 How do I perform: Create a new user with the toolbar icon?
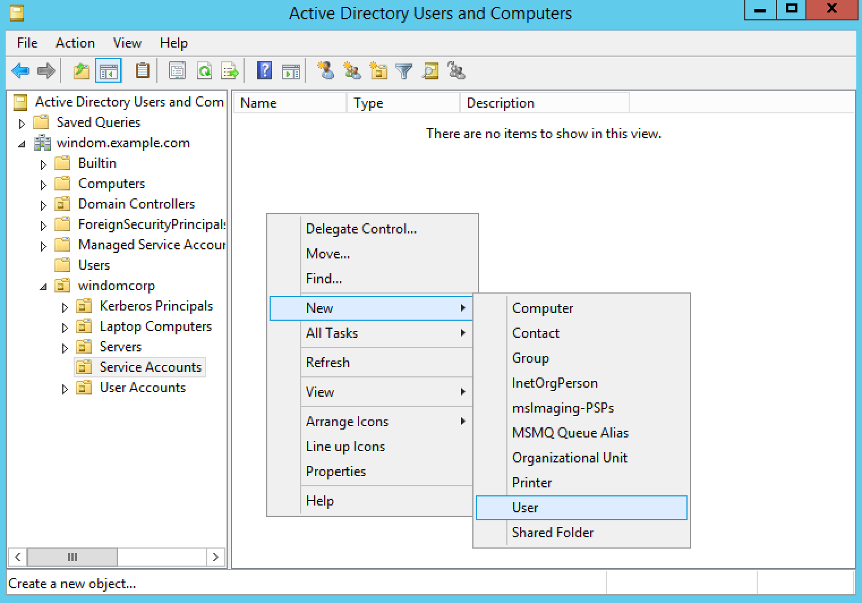327,71
